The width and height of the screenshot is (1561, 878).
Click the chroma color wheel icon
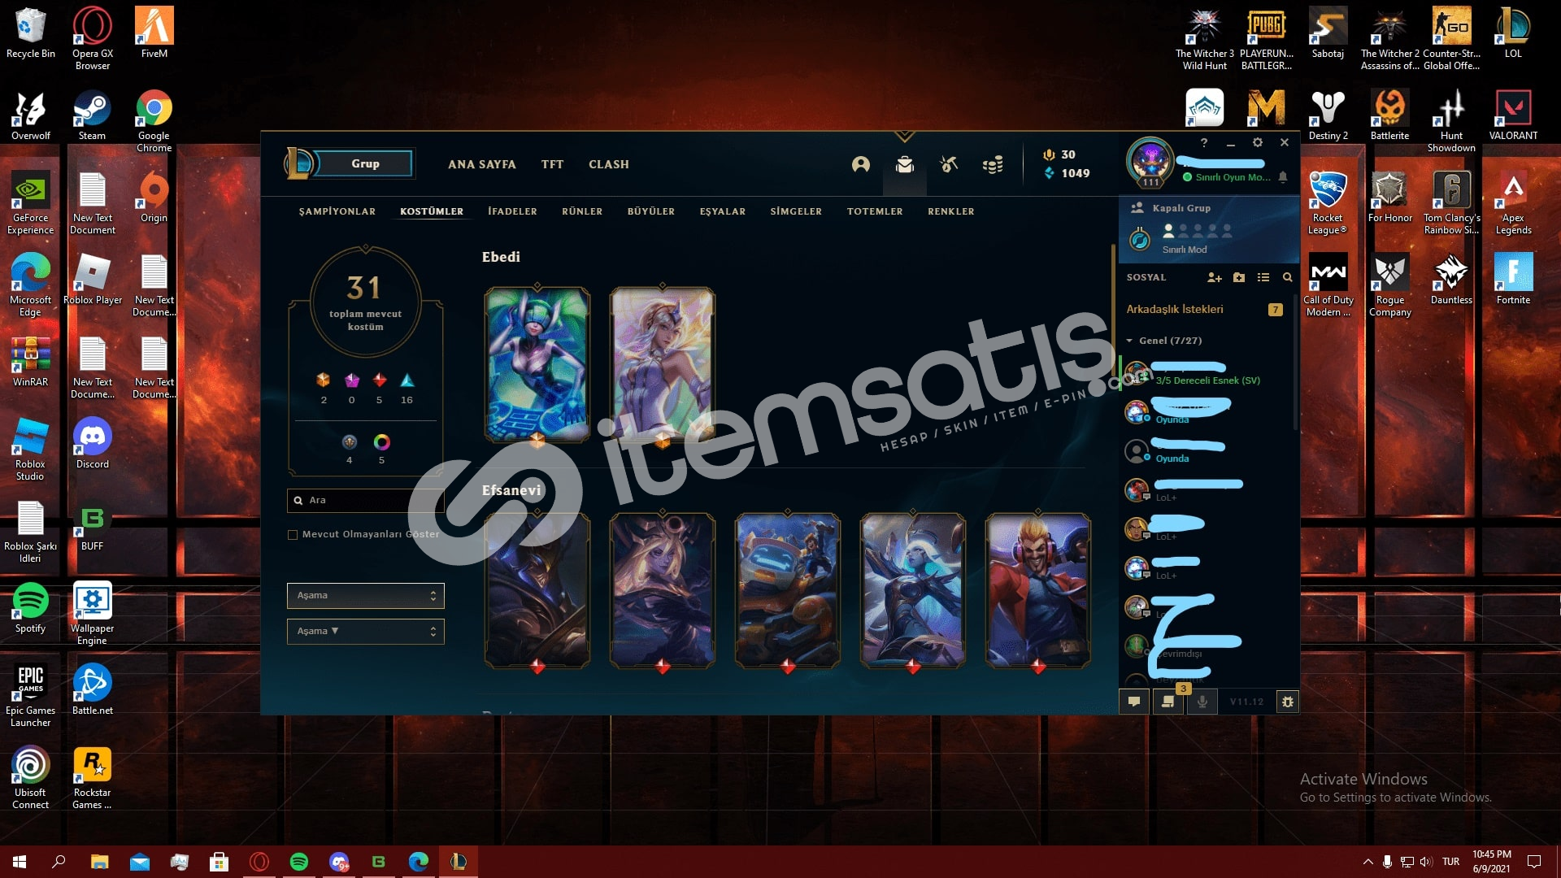(x=381, y=442)
